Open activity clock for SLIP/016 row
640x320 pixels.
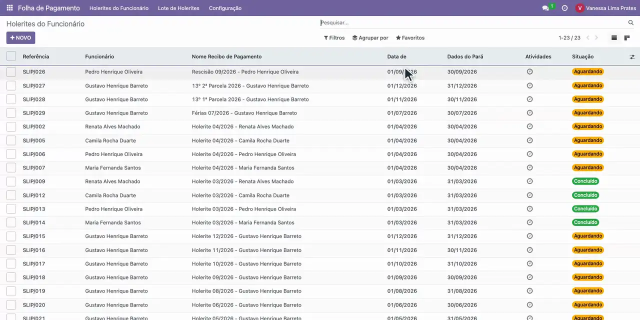point(530,250)
